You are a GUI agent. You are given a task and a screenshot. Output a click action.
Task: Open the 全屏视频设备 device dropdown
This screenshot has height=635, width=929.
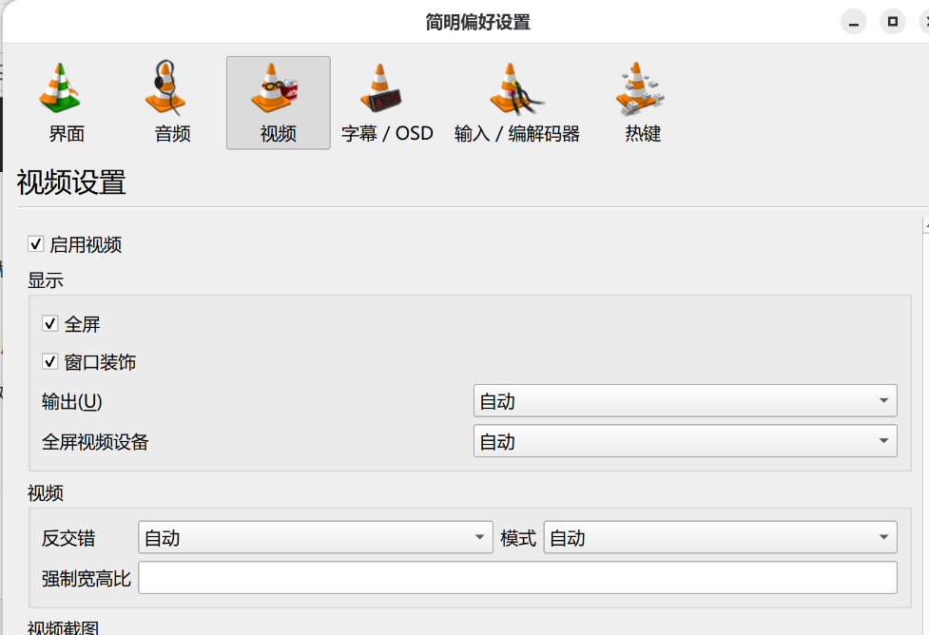click(x=685, y=441)
